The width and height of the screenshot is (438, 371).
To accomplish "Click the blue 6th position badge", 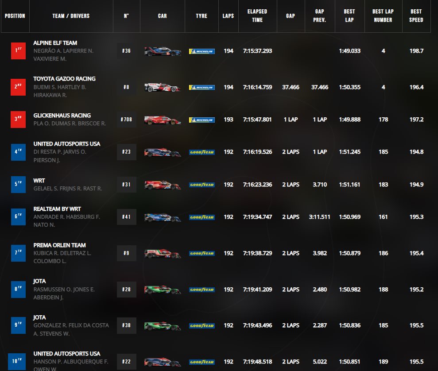I will [18, 217].
